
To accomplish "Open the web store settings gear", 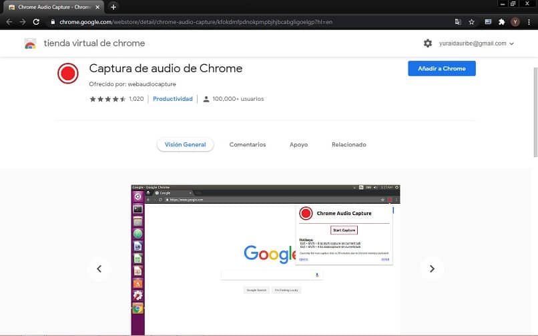I will [x=427, y=43].
